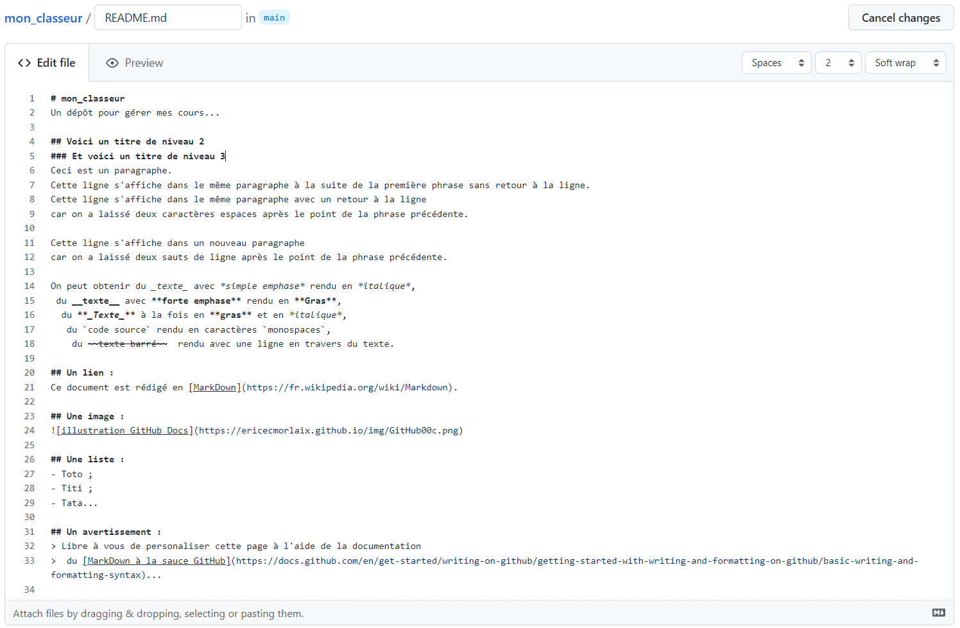960x628 pixels.
Task: Open the Spaces indent mode dropdown
Action: click(x=777, y=62)
